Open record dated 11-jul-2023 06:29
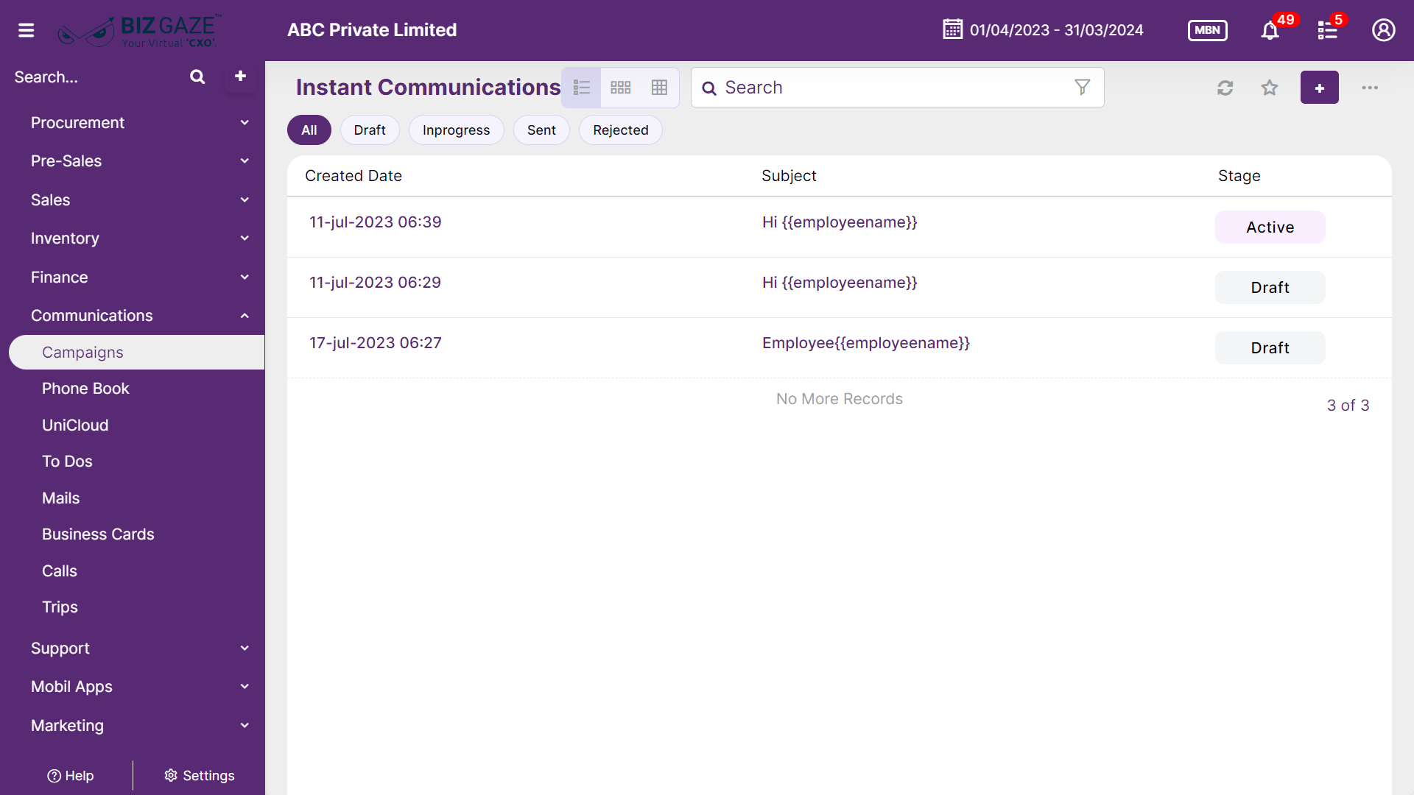 click(x=375, y=282)
